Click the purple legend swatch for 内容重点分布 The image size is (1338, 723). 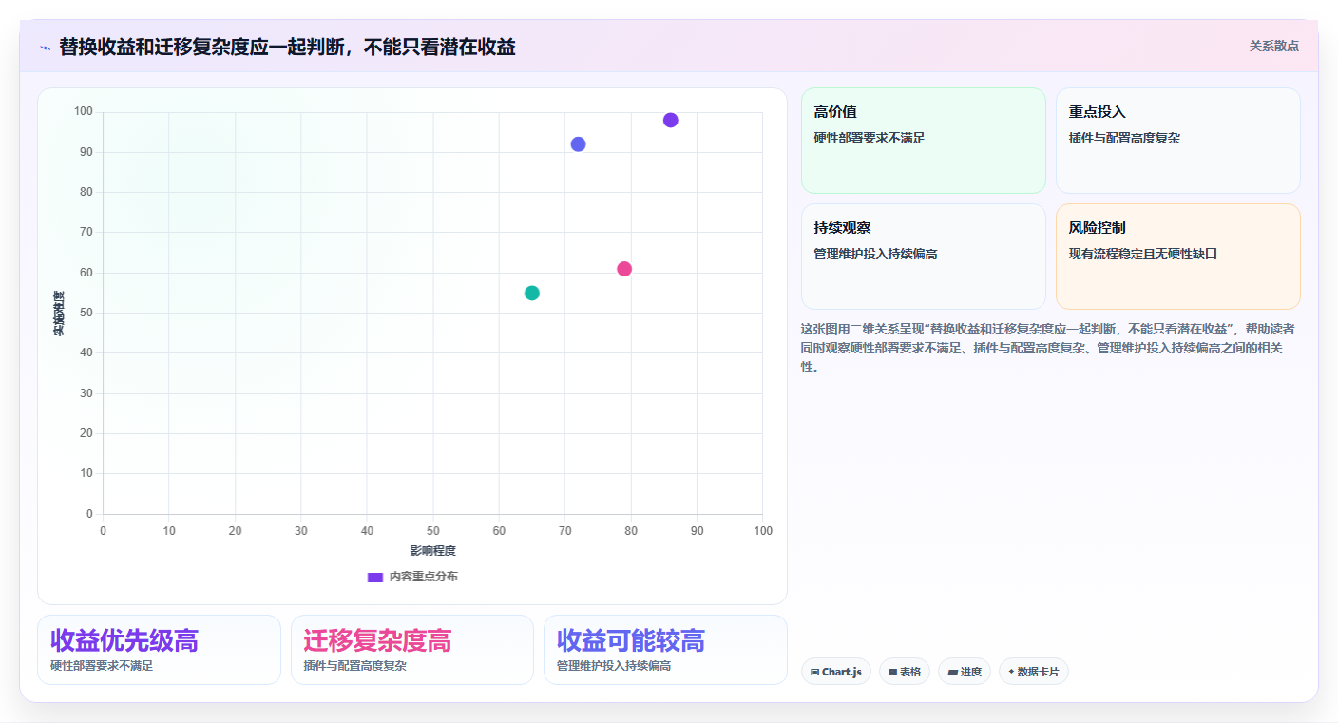tap(375, 577)
